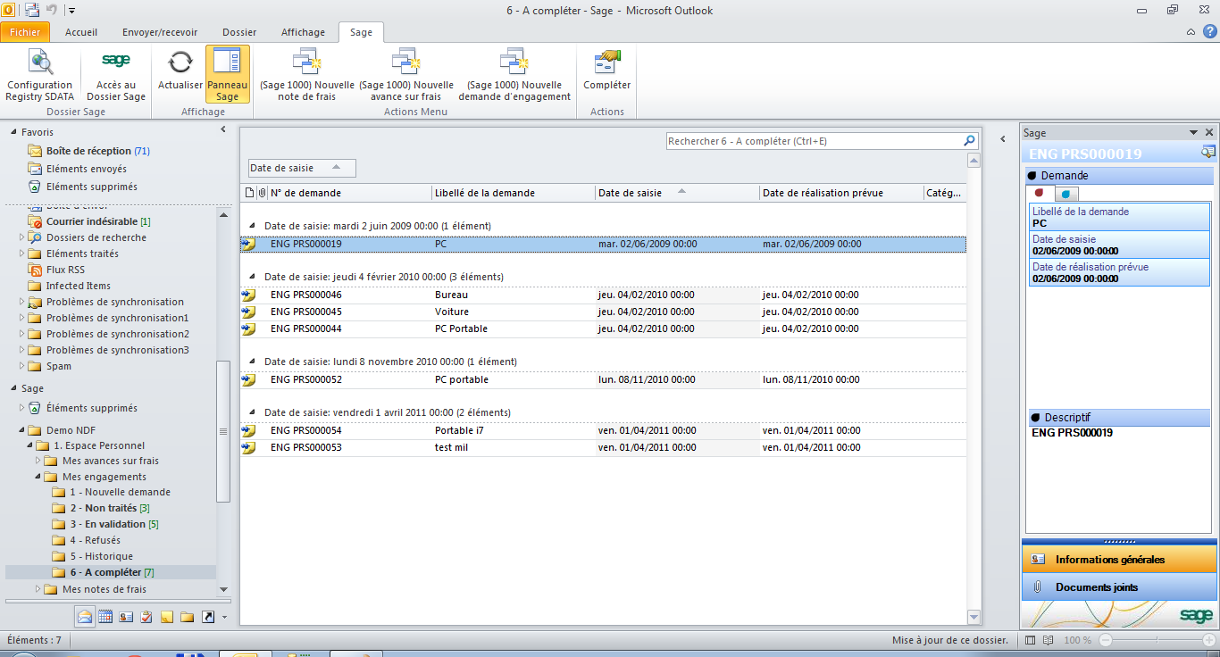1220x657 pixels.
Task: Minimize the navigation pane with its chevron
Action: click(223, 130)
